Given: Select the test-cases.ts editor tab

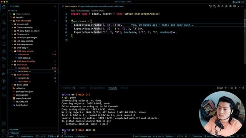Looking at the screenshot, I should 71,7.
